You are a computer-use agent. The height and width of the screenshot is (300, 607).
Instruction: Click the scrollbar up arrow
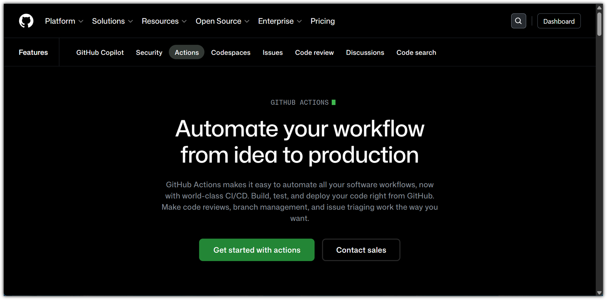[599, 8]
